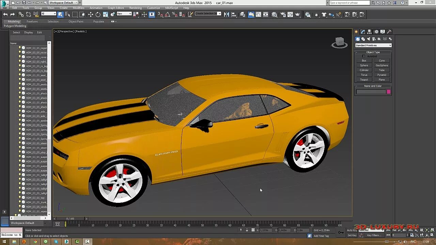436x245 pixels.
Task: Switch to Lights creation category
Action: click(x=368, y=39)
